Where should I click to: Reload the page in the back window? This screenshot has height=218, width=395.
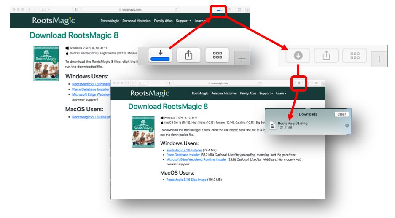[176, 9]
